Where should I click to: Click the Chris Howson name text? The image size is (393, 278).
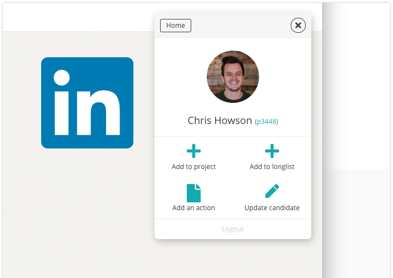[220, 121]
